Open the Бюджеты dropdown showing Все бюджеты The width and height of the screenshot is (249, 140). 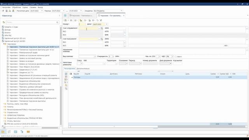point(121,11)
